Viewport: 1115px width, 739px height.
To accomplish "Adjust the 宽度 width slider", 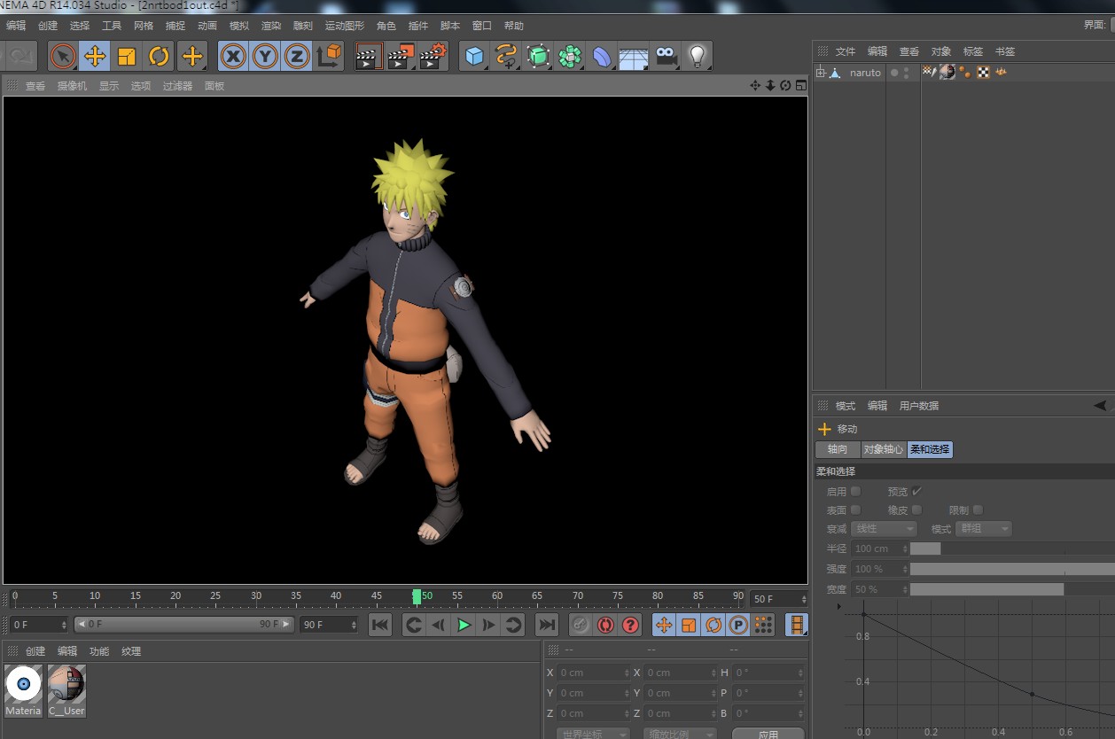I will (x=1012, y=589).
